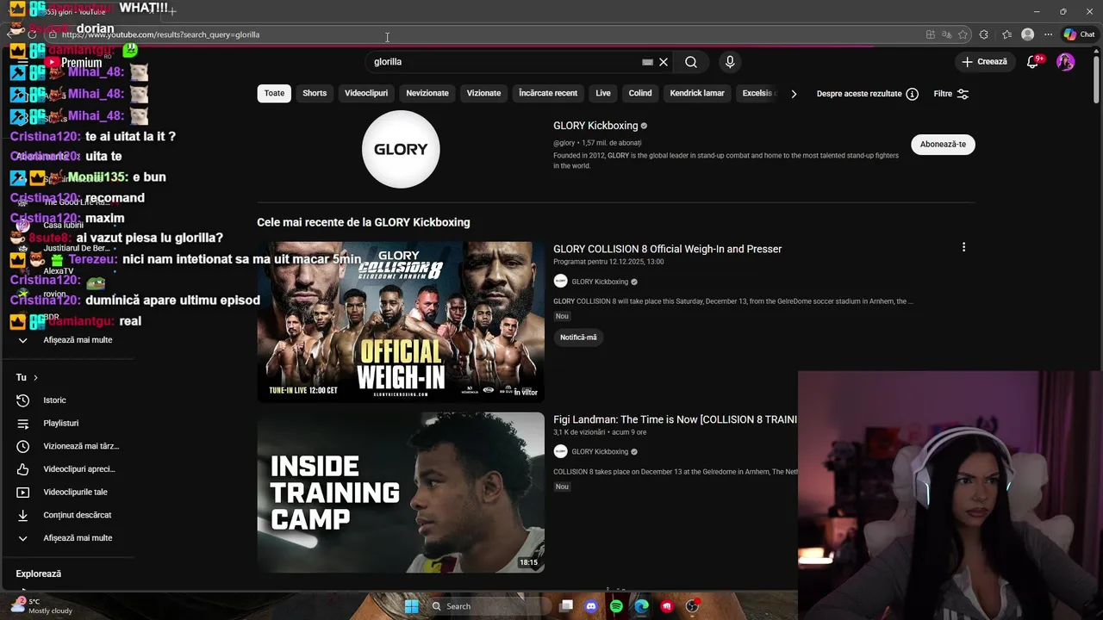Open the Inside Training Camp thumbnail
The image size is (1103, 620).
point(401,493)
